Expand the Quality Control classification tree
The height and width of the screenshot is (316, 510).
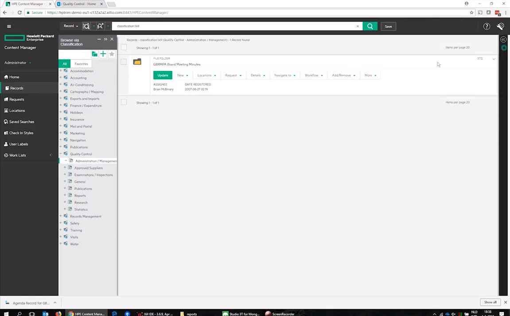[x=60, y=154]
